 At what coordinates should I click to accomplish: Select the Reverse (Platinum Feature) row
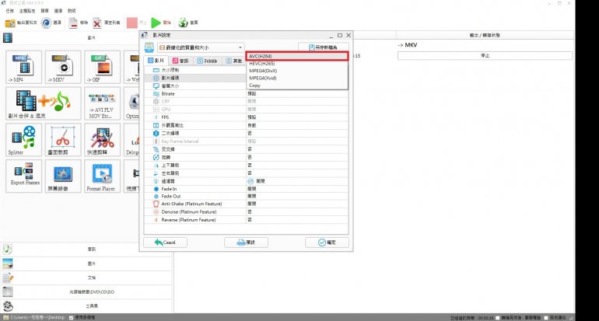(x=246, y=220)
